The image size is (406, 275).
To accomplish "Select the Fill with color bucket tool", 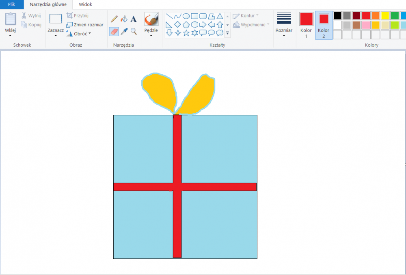I will point(124,19).
